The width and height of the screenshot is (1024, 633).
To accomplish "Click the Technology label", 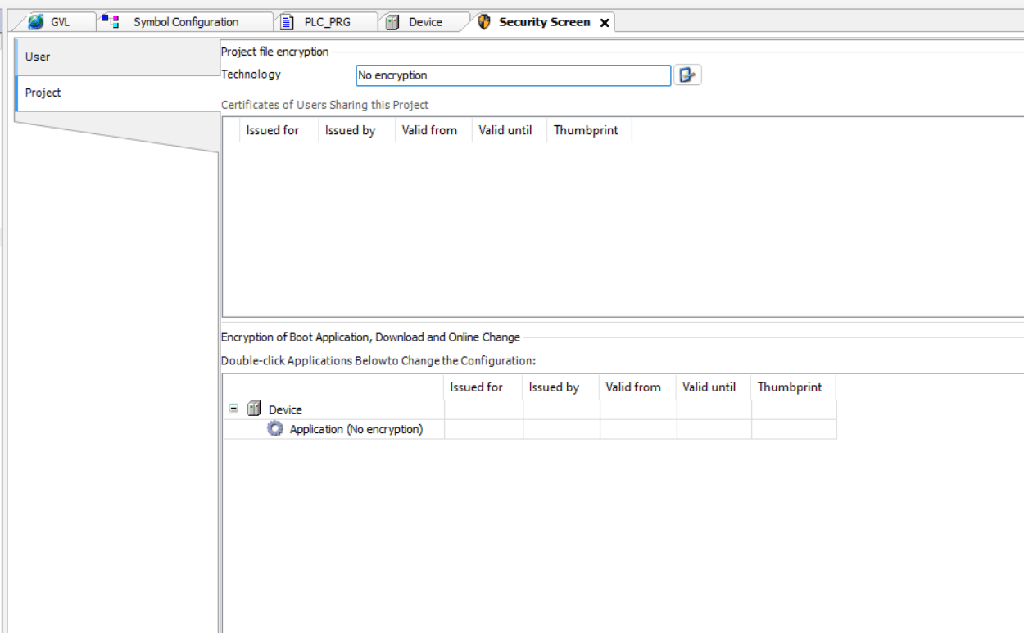I will (251, 75).
